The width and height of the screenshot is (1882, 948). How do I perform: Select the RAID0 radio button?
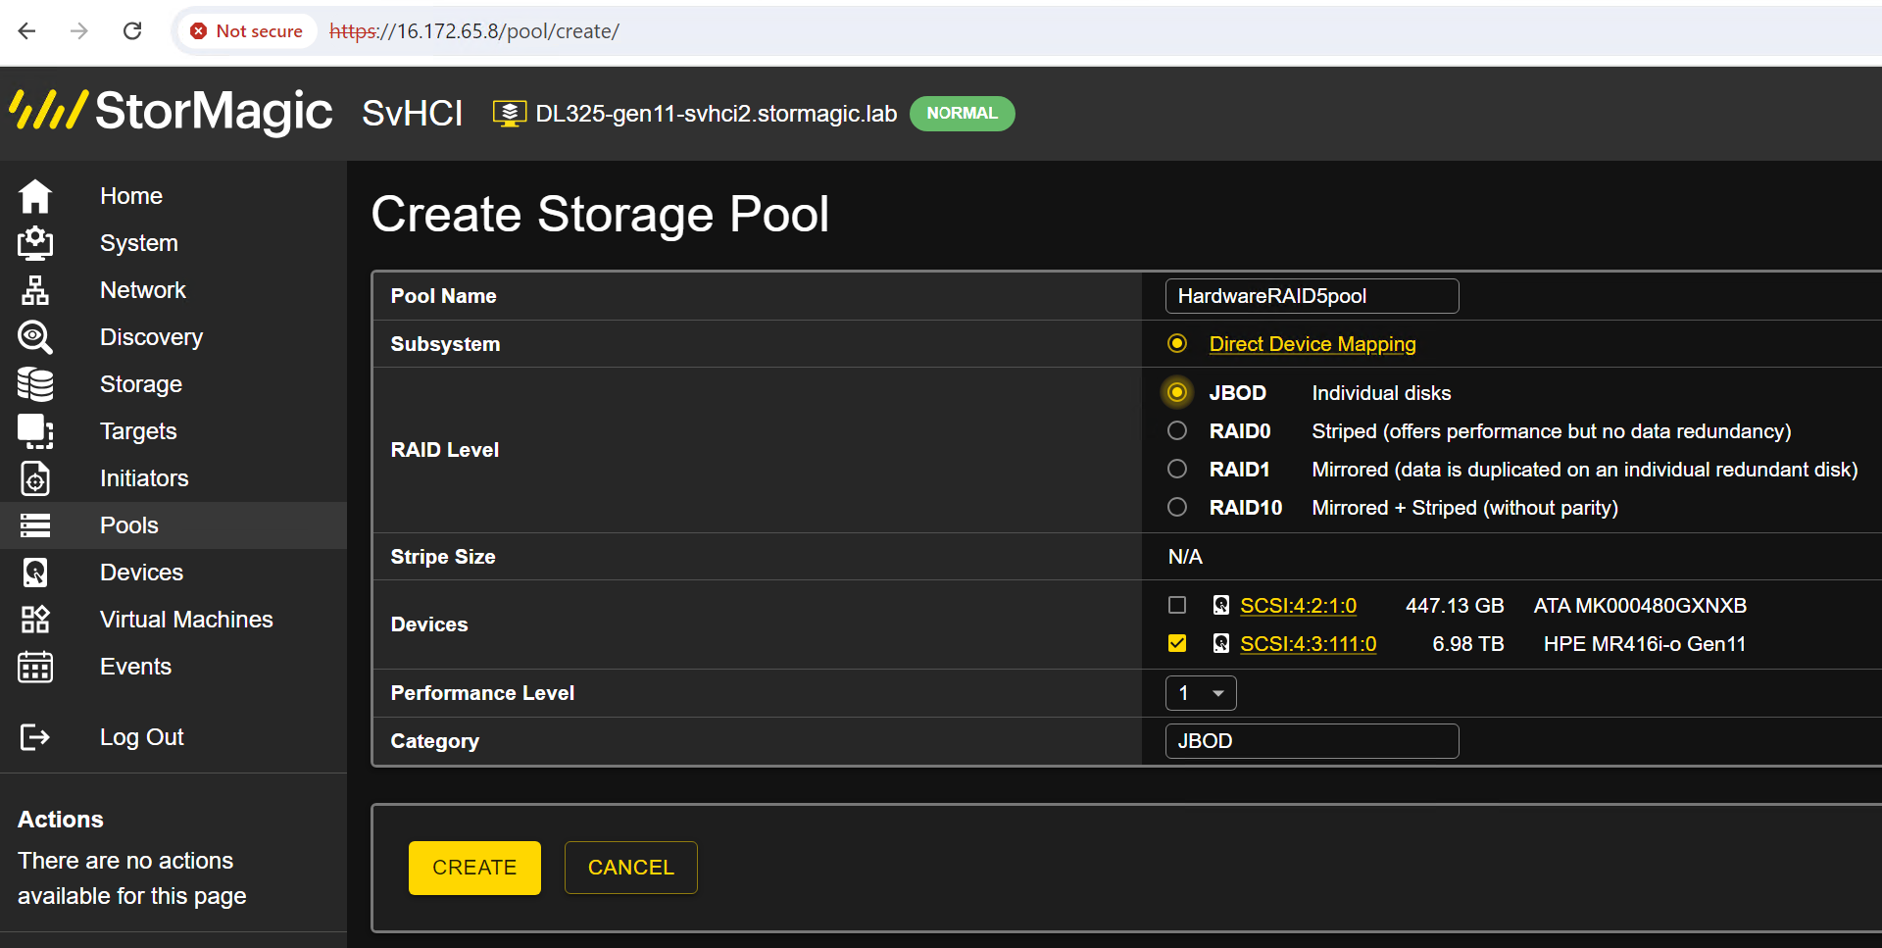[1177, 430]
